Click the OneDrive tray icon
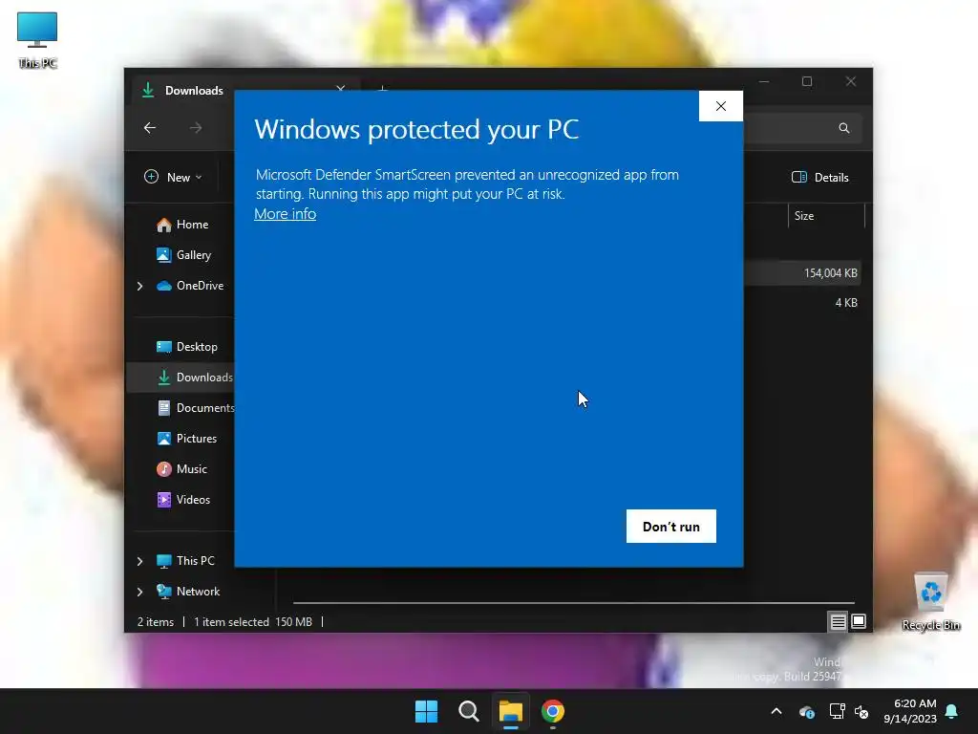Viewport: 978px width, 734px height. [806, 711]
